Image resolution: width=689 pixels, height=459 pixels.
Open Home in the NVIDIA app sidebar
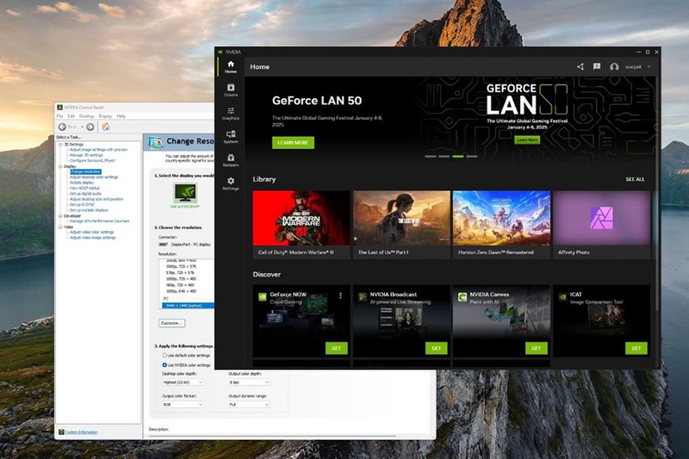(x=230, y=67)
